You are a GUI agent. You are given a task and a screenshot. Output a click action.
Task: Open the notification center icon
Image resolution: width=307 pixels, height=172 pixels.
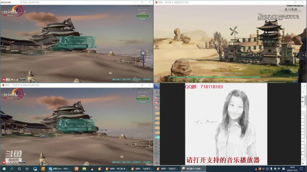point(301,169)
